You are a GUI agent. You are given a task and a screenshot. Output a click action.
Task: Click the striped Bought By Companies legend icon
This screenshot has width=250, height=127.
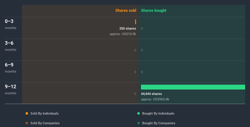click(x=139, y=123)
